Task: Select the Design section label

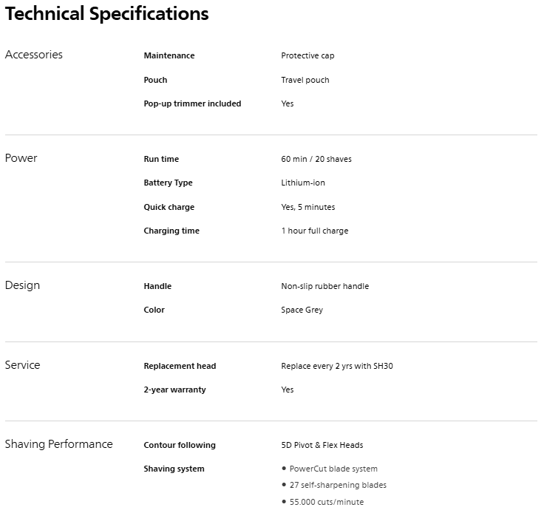Action: (x=23, y=285)
